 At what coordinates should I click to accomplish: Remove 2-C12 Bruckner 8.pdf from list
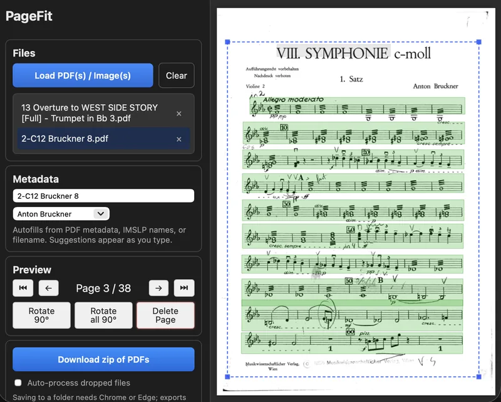[x=179, y=139]
